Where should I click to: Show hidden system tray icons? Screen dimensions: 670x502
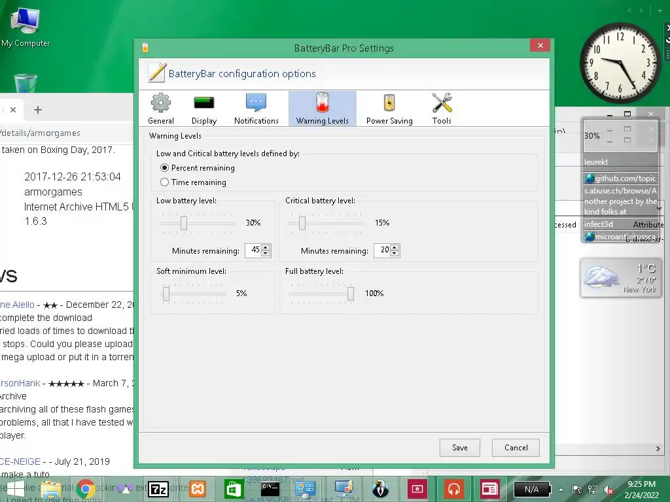561,490
